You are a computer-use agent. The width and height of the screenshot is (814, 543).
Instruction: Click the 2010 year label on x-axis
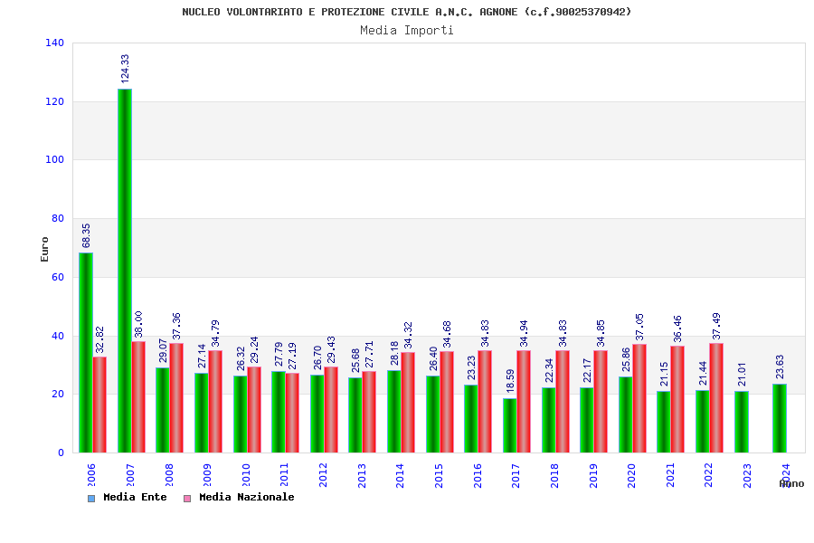point(246,475)
